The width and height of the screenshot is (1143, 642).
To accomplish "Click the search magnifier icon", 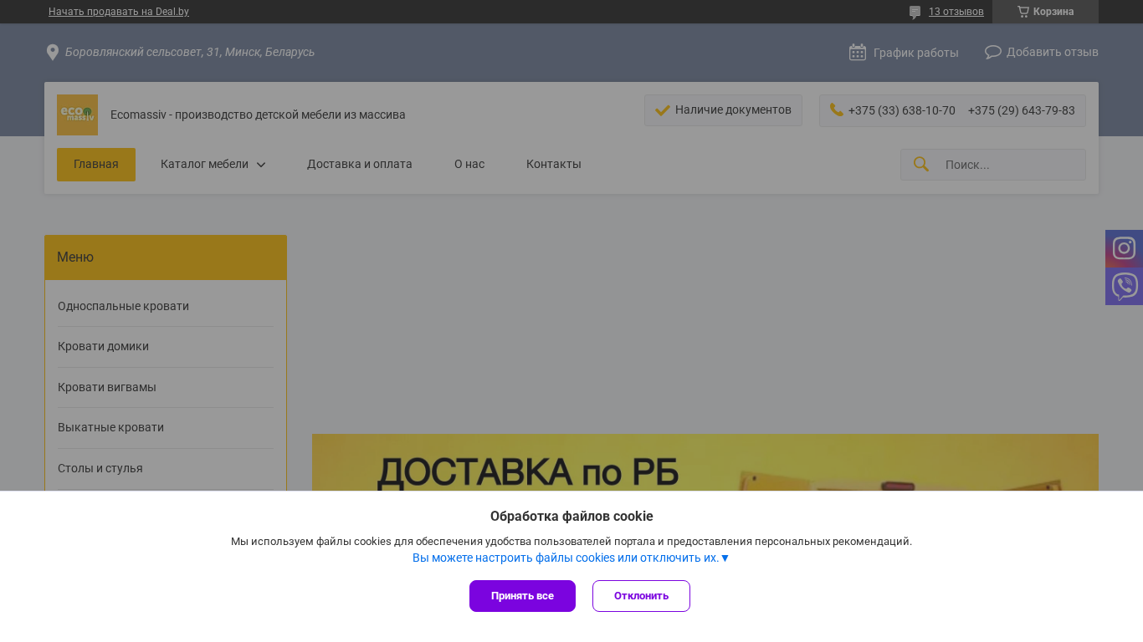I will coord(921,164).
